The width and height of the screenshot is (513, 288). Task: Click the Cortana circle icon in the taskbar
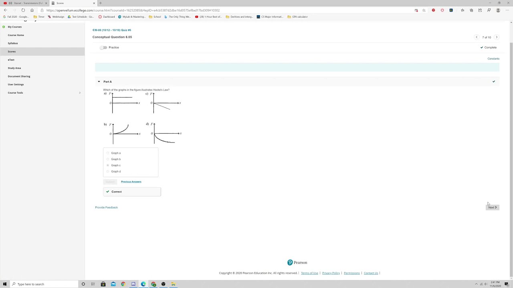[83, 284]
